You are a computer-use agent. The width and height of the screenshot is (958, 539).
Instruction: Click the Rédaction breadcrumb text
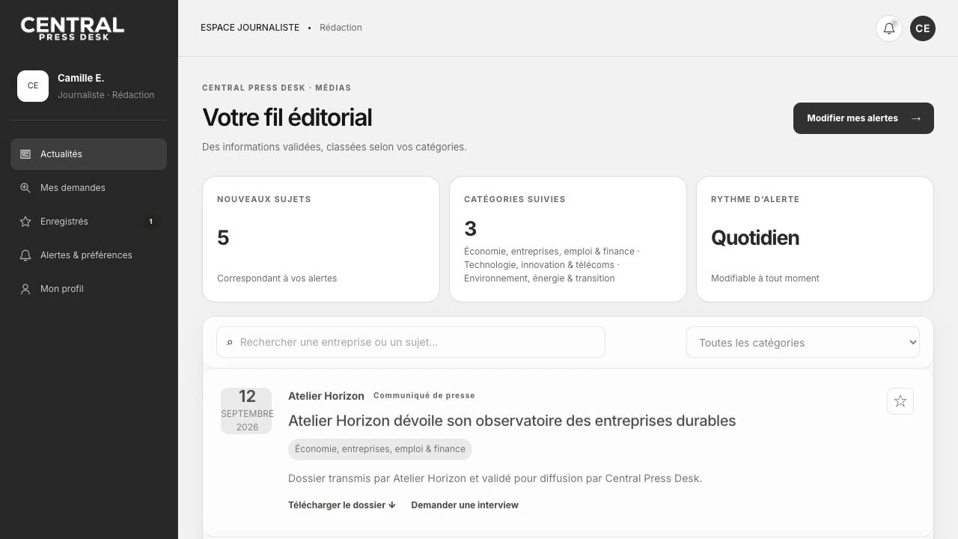pyautogui.click(x=341, y=28)
